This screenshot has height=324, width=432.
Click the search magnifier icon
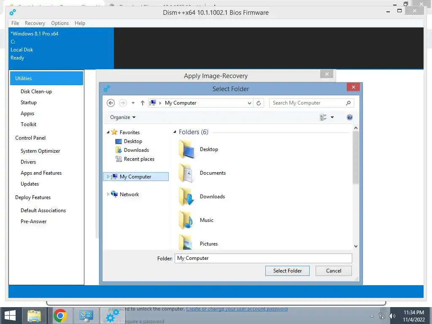(348, 103)
